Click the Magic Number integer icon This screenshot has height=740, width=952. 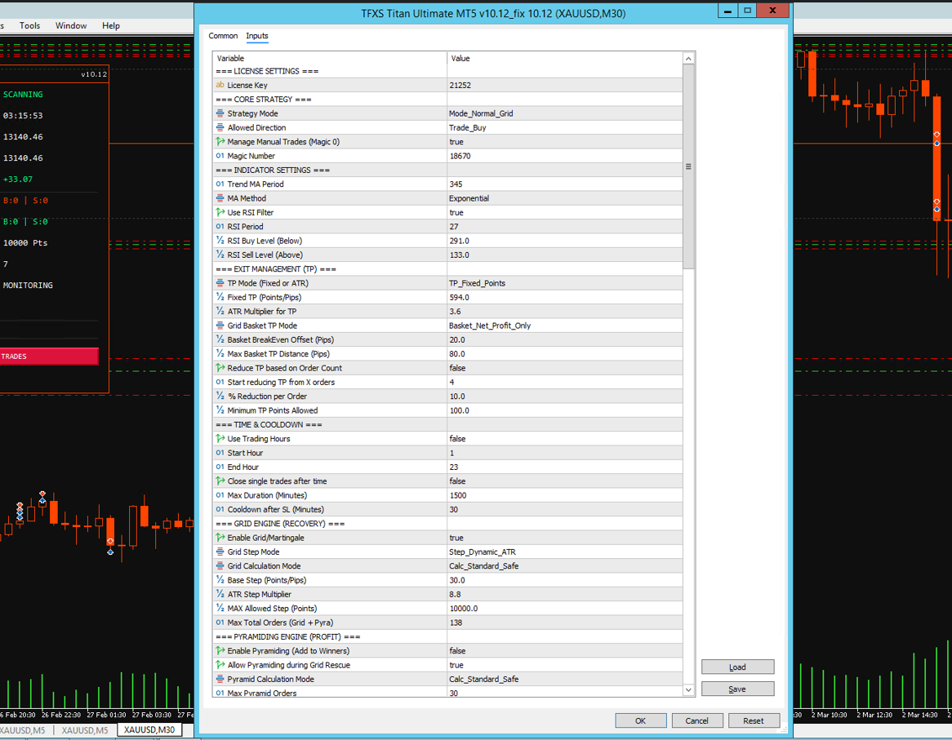pyautogui.click(x=220, y=156)
